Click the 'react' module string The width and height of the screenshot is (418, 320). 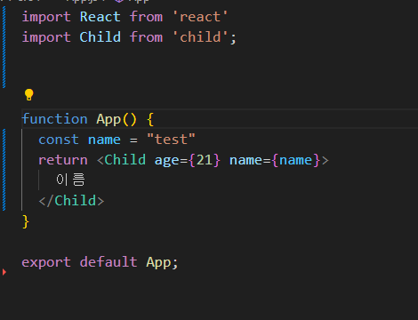(x=200, y=17)
